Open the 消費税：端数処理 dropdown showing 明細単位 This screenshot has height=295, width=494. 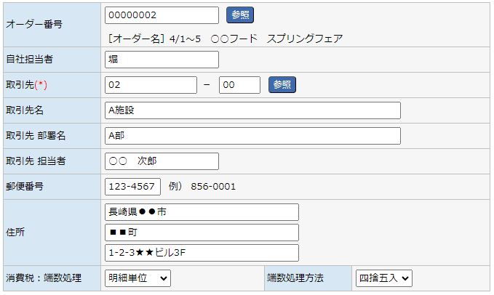point(138,278)
